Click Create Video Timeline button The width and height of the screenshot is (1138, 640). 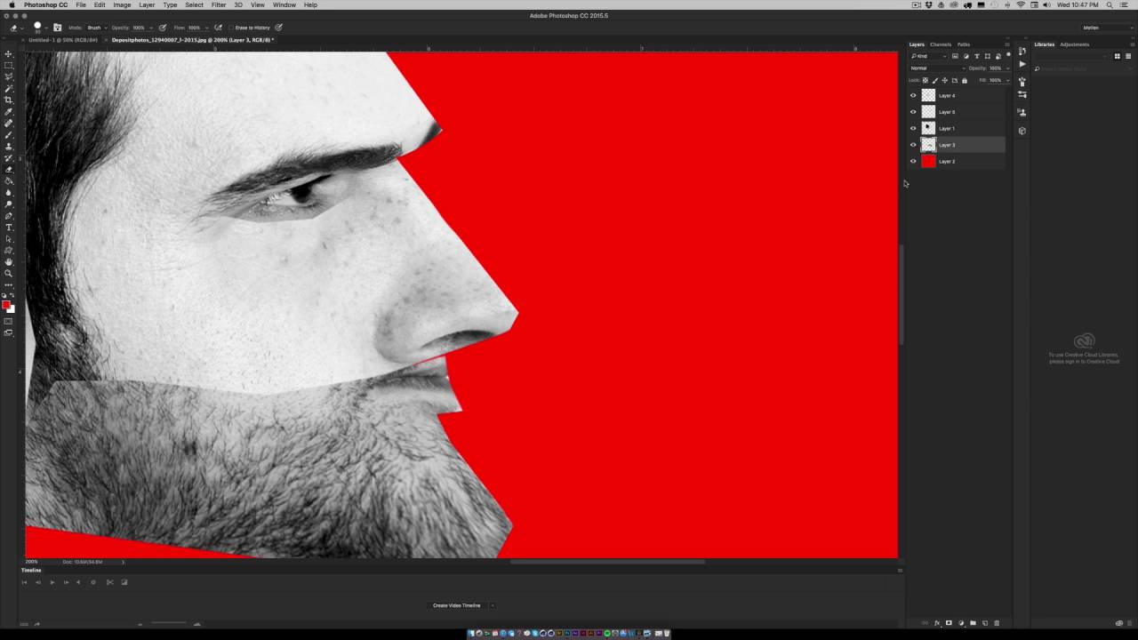(x=457, y=605)
